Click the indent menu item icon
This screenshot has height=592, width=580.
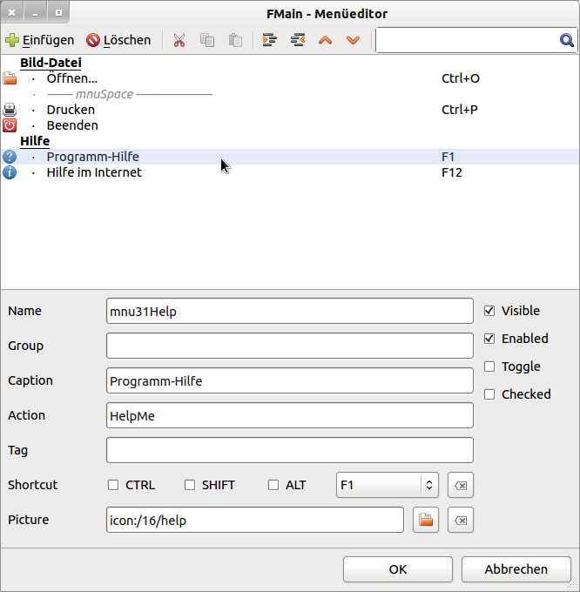pyautogui.click(x=270, y=40)
